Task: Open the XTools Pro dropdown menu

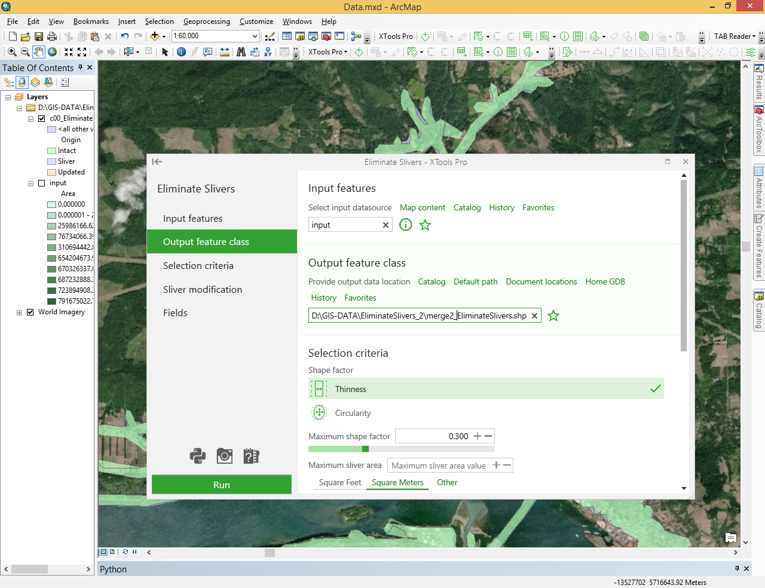Action: [x=328, y=52]
